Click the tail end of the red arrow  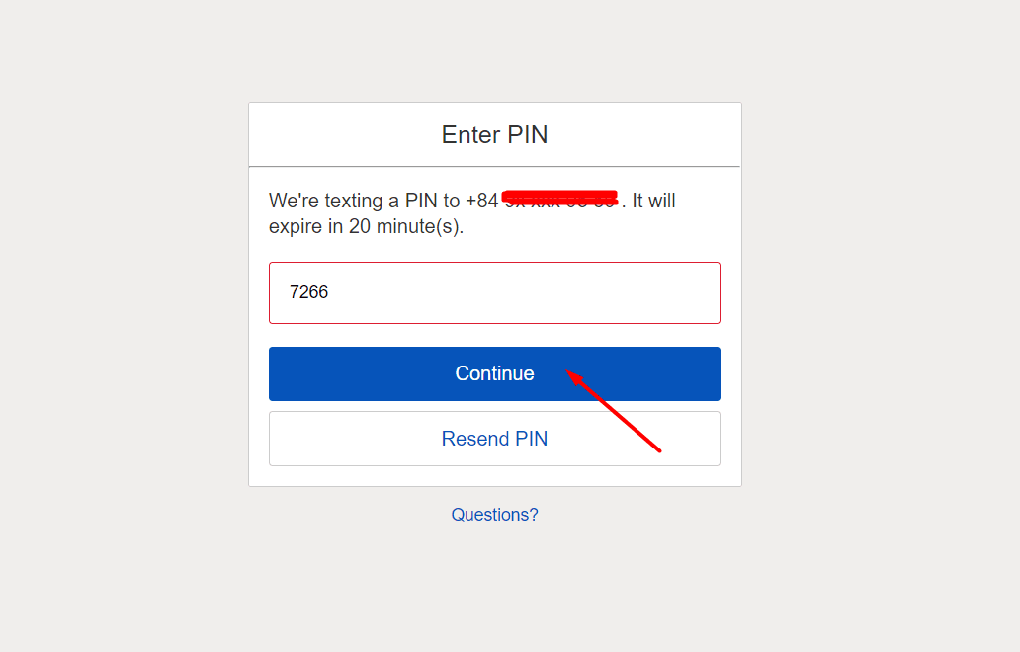[659, 449]
